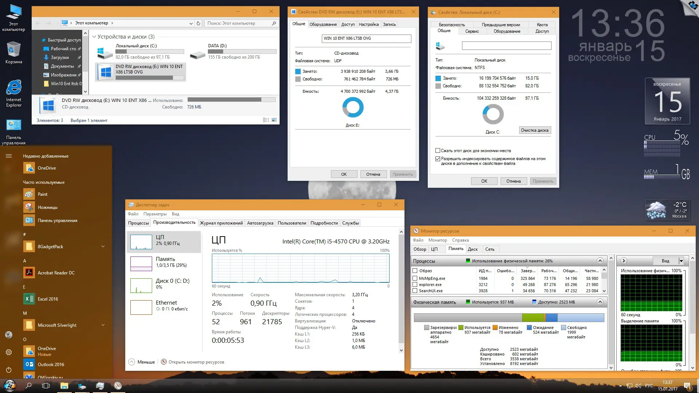
Task: Open the Вид dropdown in Resource Monitor
Action: pos(681,261)
